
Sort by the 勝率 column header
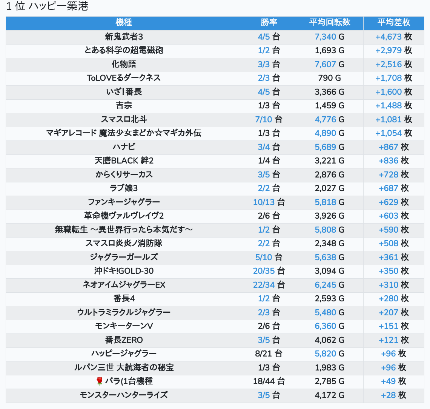tap(269, 23)
